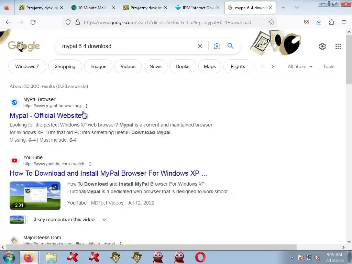Submit search with the magnifier icon
This screenshot has height=264, width=352.
pyautogui.click(x=230, y=46)
